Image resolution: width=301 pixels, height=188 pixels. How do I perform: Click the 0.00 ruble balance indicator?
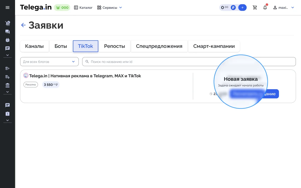[228, 8]
